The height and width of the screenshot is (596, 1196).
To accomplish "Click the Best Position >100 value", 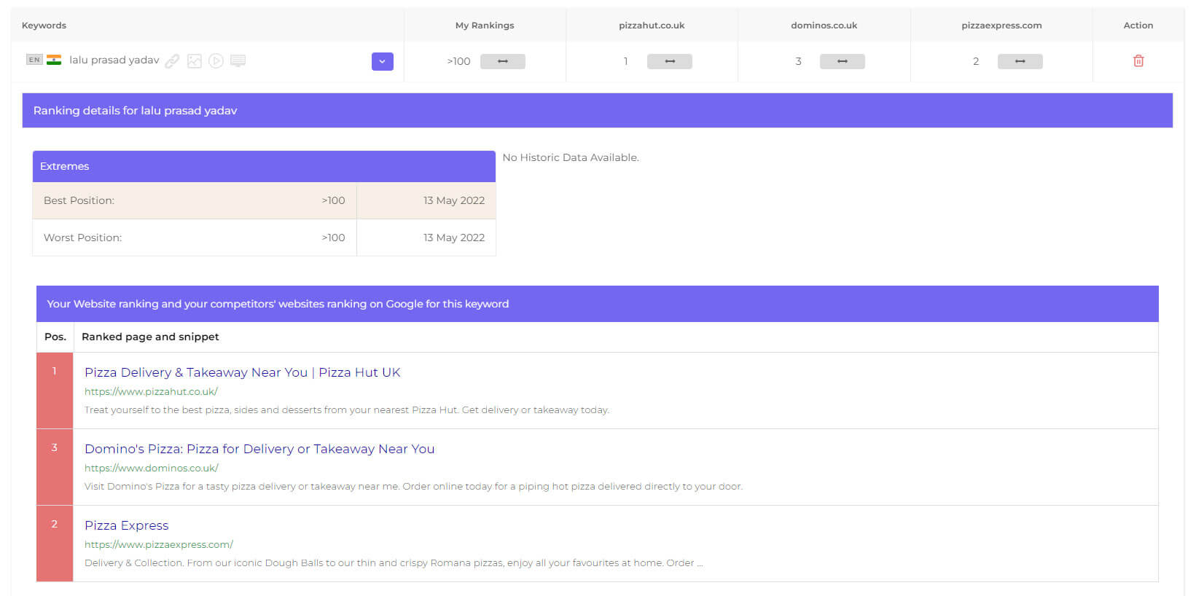I will coord(333,200).
